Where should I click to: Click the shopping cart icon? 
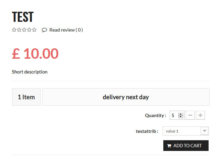click(x=169, y=146)
